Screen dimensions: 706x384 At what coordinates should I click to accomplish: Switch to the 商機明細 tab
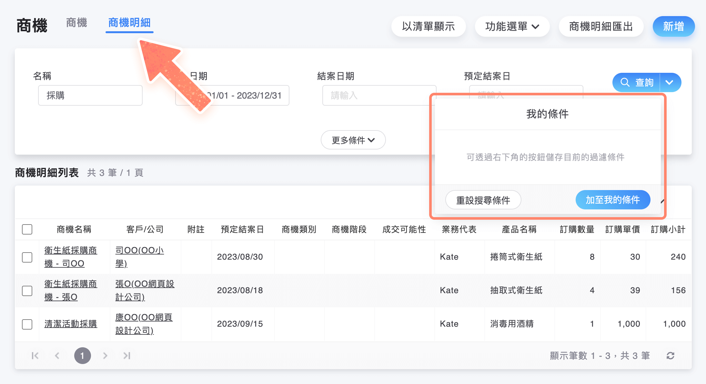click(x=129, y=23)
